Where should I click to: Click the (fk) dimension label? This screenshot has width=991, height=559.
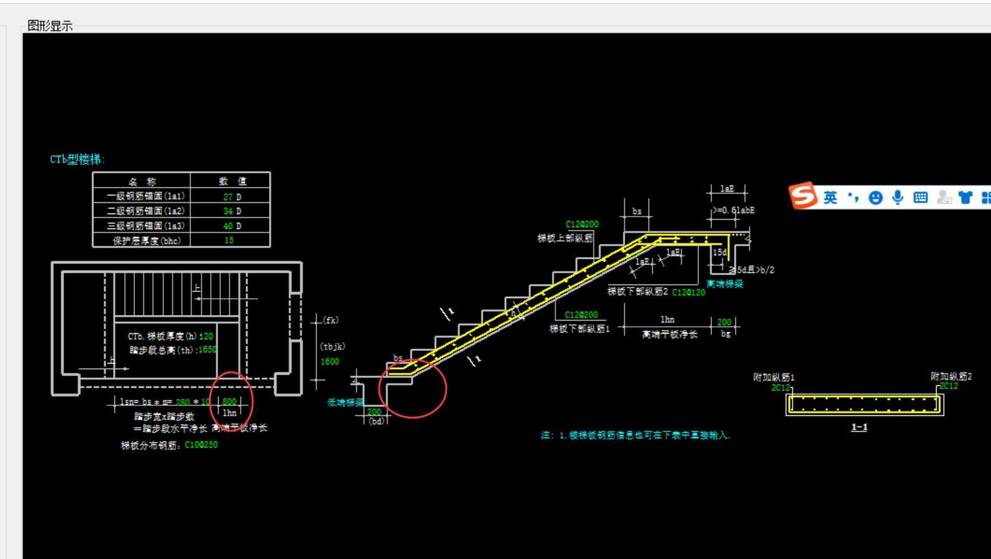331,320
